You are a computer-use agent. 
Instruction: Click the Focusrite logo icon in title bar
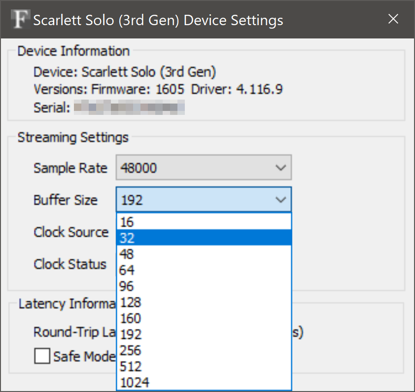pyautogui.click(x=20, y=20)
